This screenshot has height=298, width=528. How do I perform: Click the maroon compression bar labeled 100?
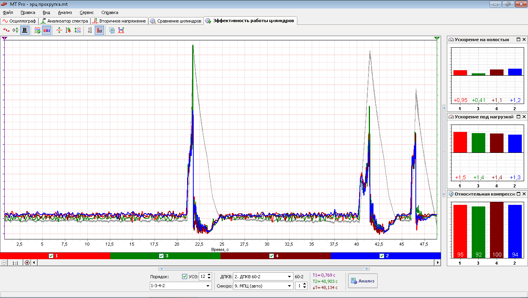[497, 230]
